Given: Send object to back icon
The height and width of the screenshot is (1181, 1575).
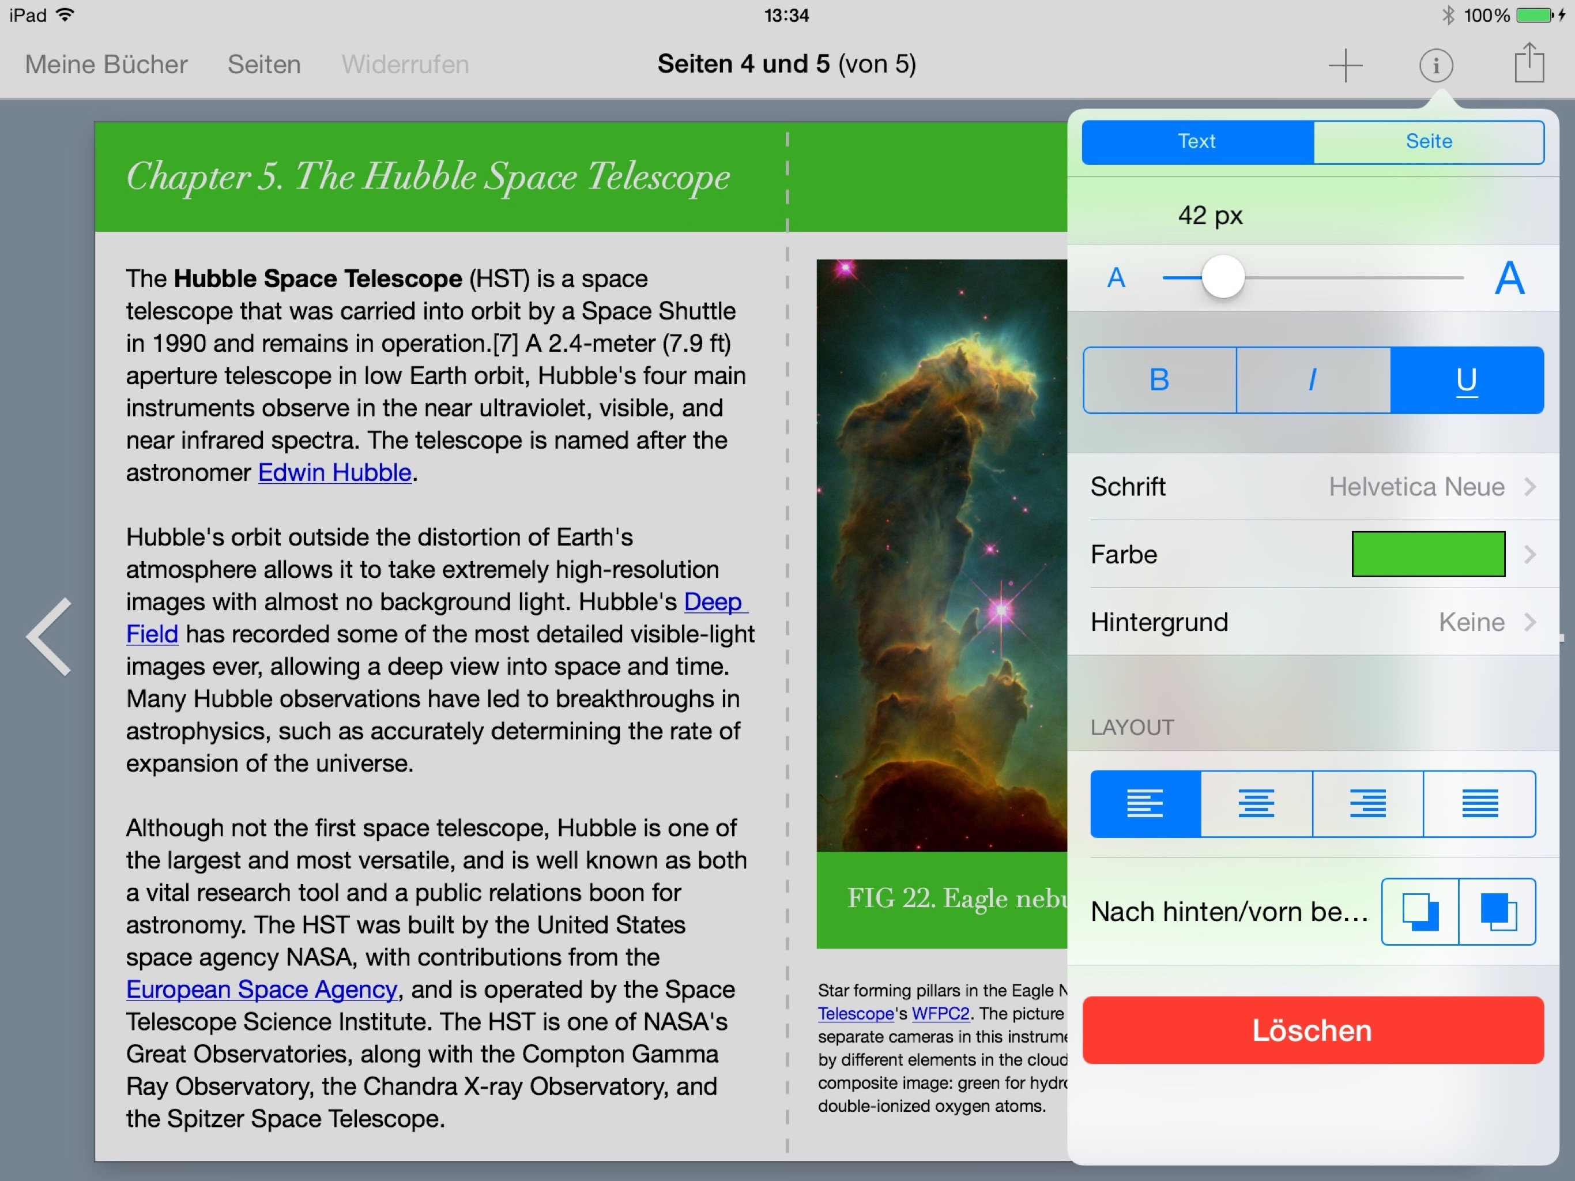Looking at the screenshot, I should (x=1420, y=911).
